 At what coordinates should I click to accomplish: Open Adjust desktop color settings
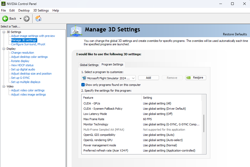click(29, 57)
